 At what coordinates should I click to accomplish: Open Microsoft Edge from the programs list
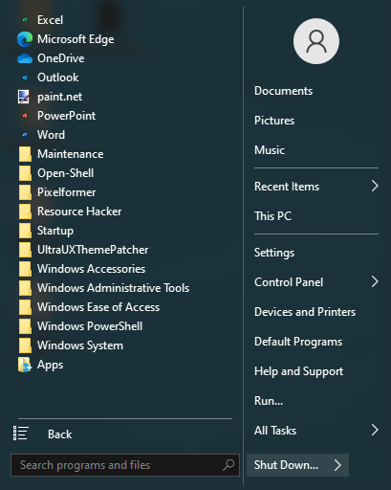[x=76, y=39]
